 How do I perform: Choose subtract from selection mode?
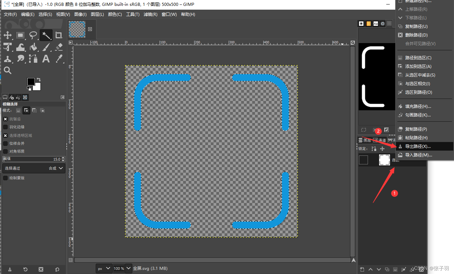[x=35, y=110]
